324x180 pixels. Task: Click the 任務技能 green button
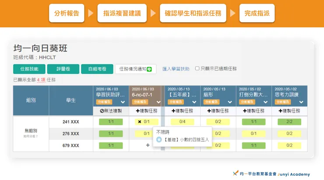point(29,69)
